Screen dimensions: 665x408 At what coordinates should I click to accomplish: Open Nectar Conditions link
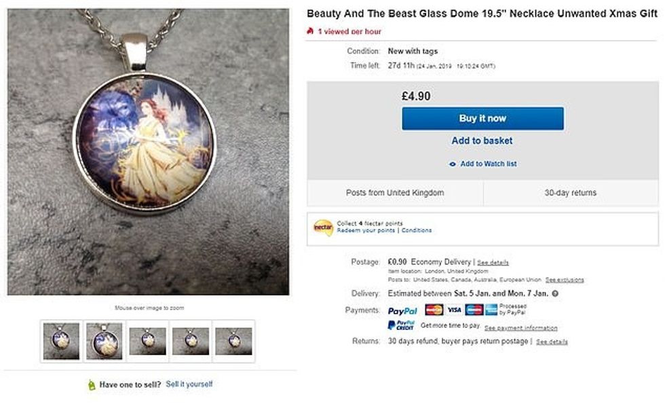click(x=417, y=230)
